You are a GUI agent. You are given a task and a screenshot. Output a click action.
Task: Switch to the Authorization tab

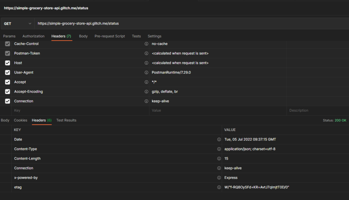tap(33, 36)
